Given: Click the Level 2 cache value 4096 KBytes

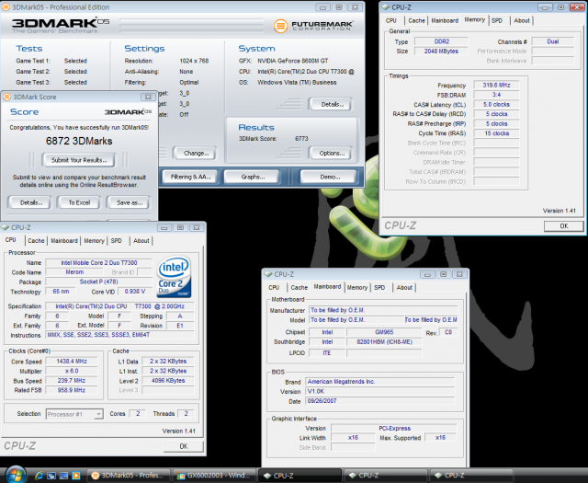Looking at the screenshot, I should (168, 381).
